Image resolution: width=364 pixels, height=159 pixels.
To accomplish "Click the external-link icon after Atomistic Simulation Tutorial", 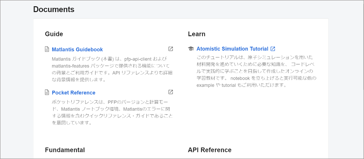I will (273, 49).
